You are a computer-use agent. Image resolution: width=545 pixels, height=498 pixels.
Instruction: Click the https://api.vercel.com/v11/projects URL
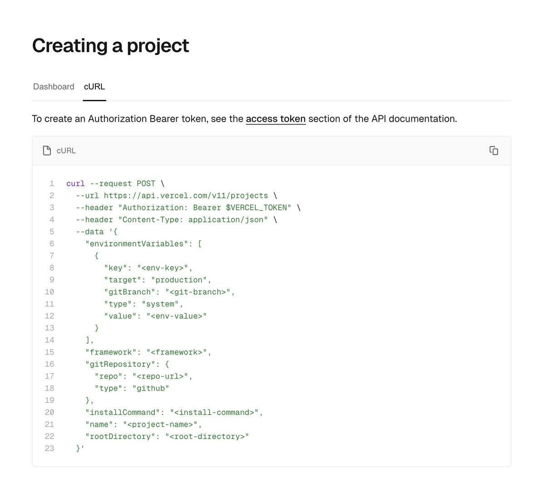pyautogui.click(x=186, y=196)
